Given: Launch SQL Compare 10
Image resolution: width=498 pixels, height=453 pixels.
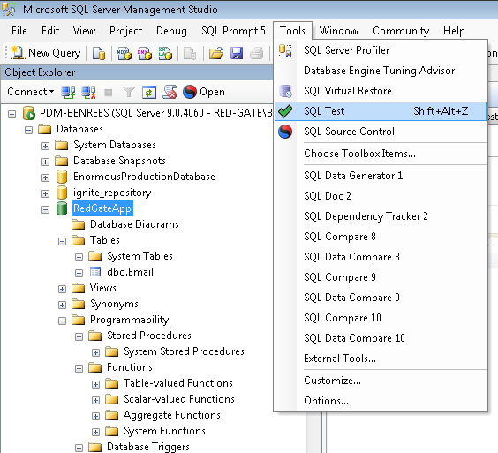Looking at the screenshot, I should coord(381,318).
